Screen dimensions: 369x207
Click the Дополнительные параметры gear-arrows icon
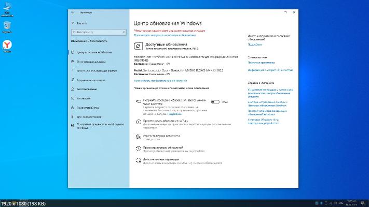pos(139,160)
